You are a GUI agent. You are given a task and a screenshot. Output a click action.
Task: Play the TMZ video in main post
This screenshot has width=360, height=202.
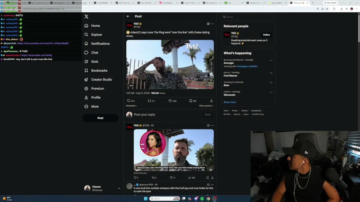[x=170, y=64]
